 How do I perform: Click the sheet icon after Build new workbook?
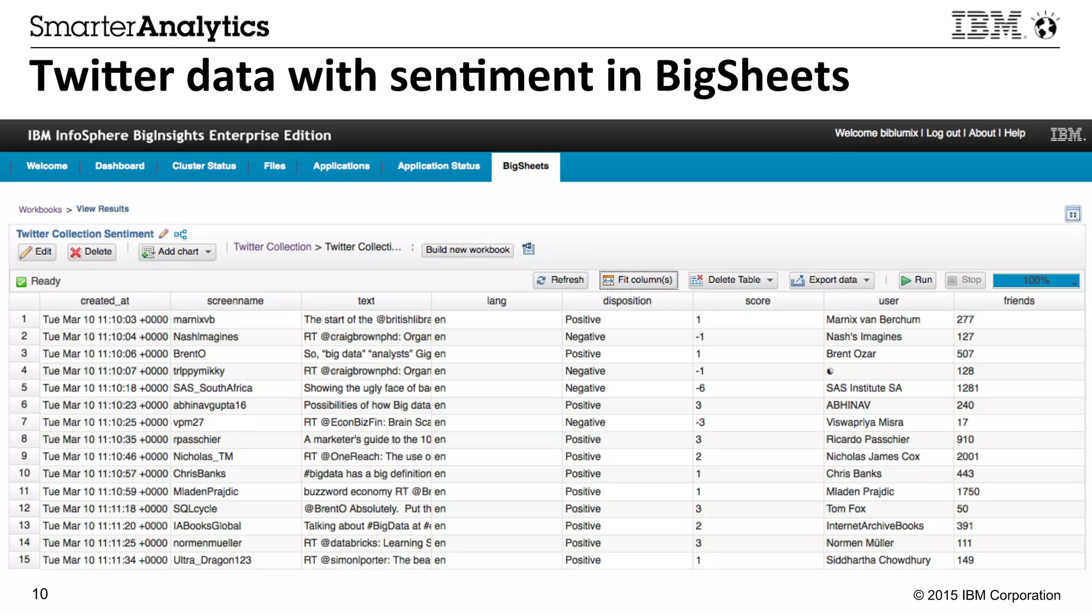[x=528, y=249]
